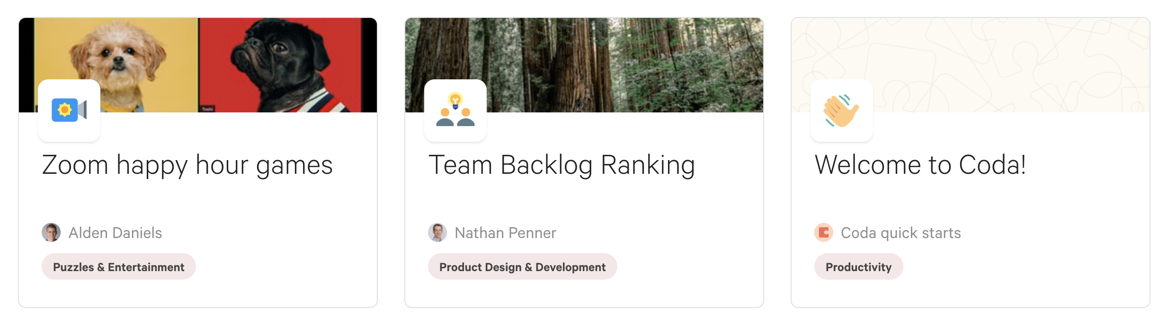Image resolution: width=1176 pixels, height=324 pixels.
Task: Click the Coda quick starts author name
Action: coord(900,233)
